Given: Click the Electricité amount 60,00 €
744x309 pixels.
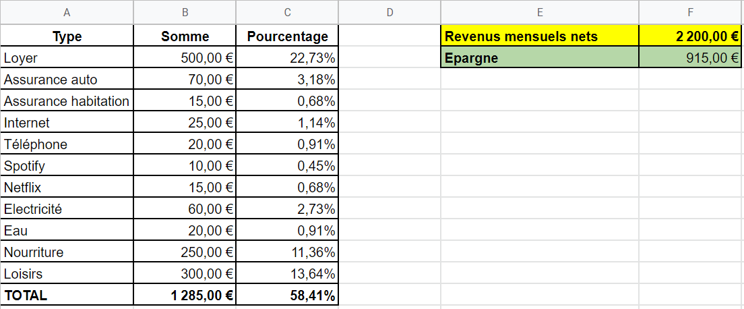Looking at the screenshot, I should tap(185, 209).
